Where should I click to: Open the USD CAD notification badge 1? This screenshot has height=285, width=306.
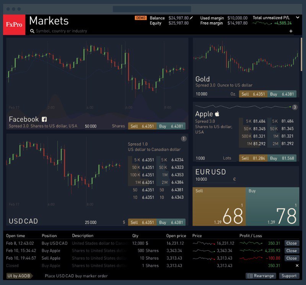184,139
